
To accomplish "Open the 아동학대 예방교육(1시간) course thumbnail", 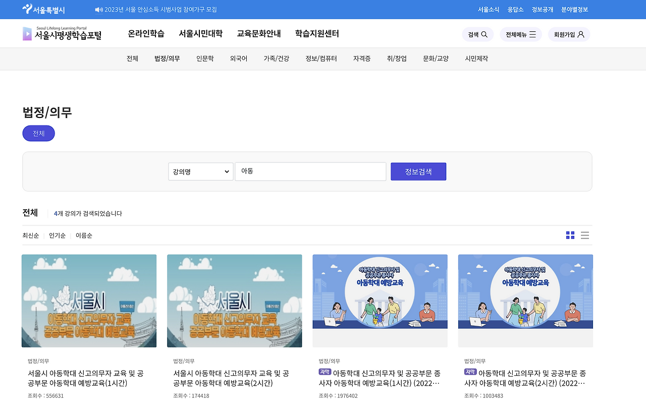I will 89,301.
